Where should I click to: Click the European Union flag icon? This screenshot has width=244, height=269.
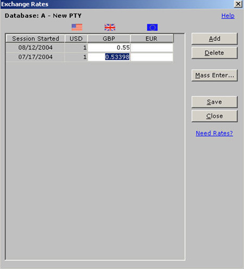click(152, 27)
